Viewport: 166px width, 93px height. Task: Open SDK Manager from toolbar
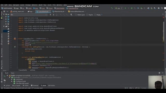point(155,8)
